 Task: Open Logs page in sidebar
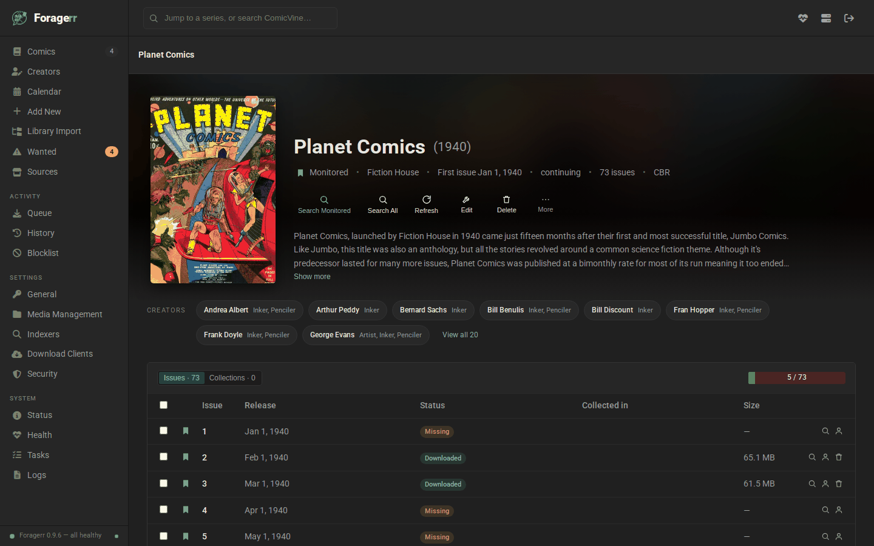(64, 475)
